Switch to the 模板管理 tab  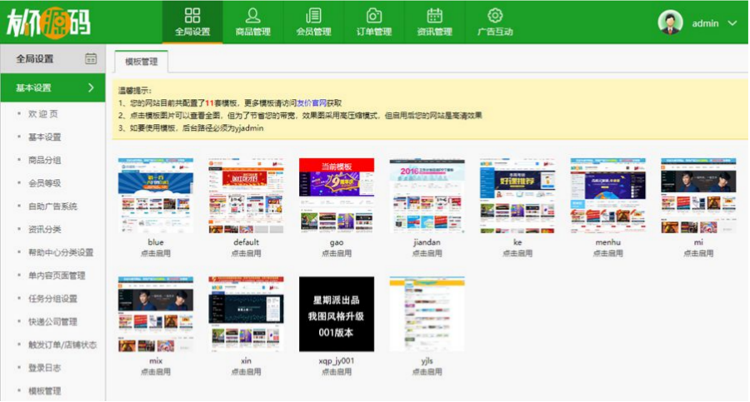tap(141, 62)
